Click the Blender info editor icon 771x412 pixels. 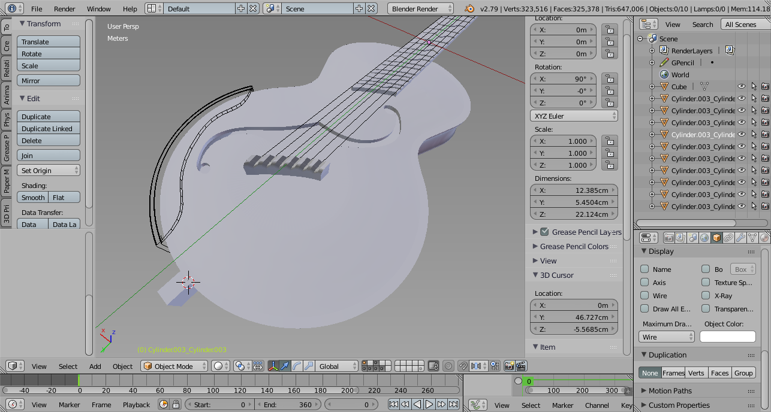[x=15, y=8]
